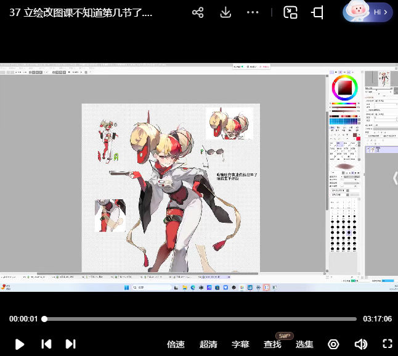This screenshot has height=356, width=398.
Task: Click the video frame showing the character artwork
Action: [171, 185]
